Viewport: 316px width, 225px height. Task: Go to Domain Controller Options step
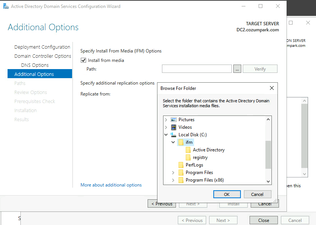pos(43,56)
